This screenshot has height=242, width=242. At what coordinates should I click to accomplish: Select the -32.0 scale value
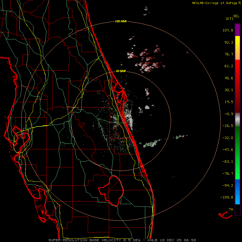(x=228, y=138)
